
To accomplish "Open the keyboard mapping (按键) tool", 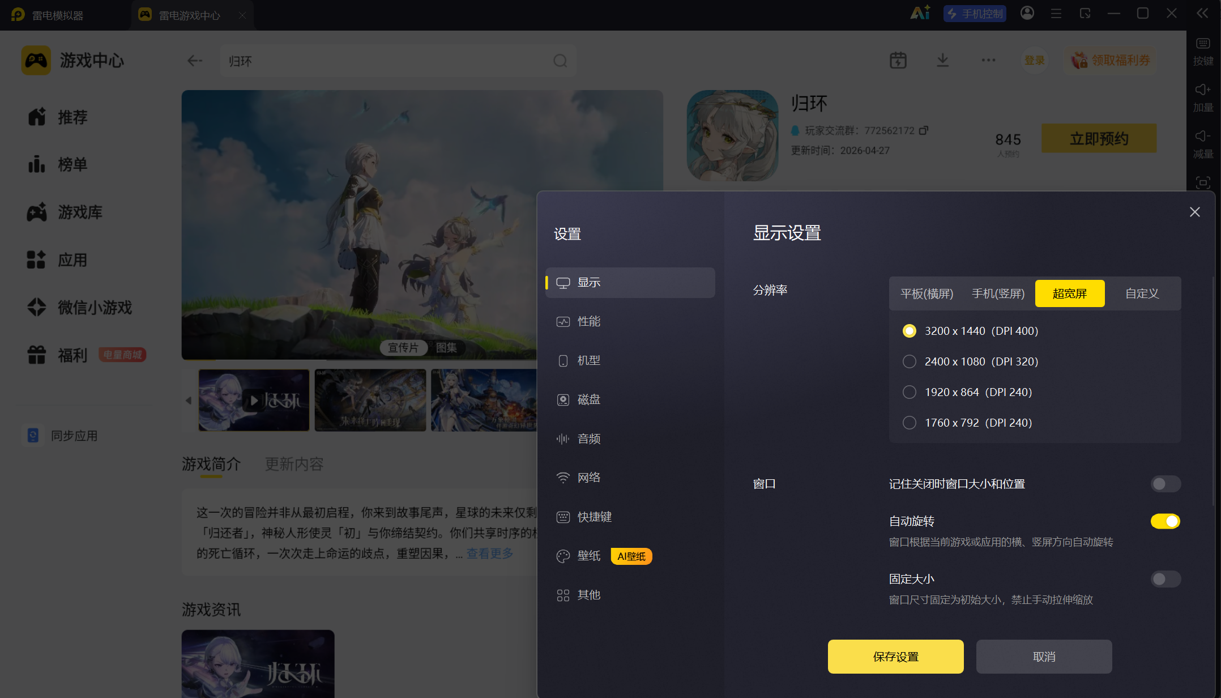I will (1203, 52).
